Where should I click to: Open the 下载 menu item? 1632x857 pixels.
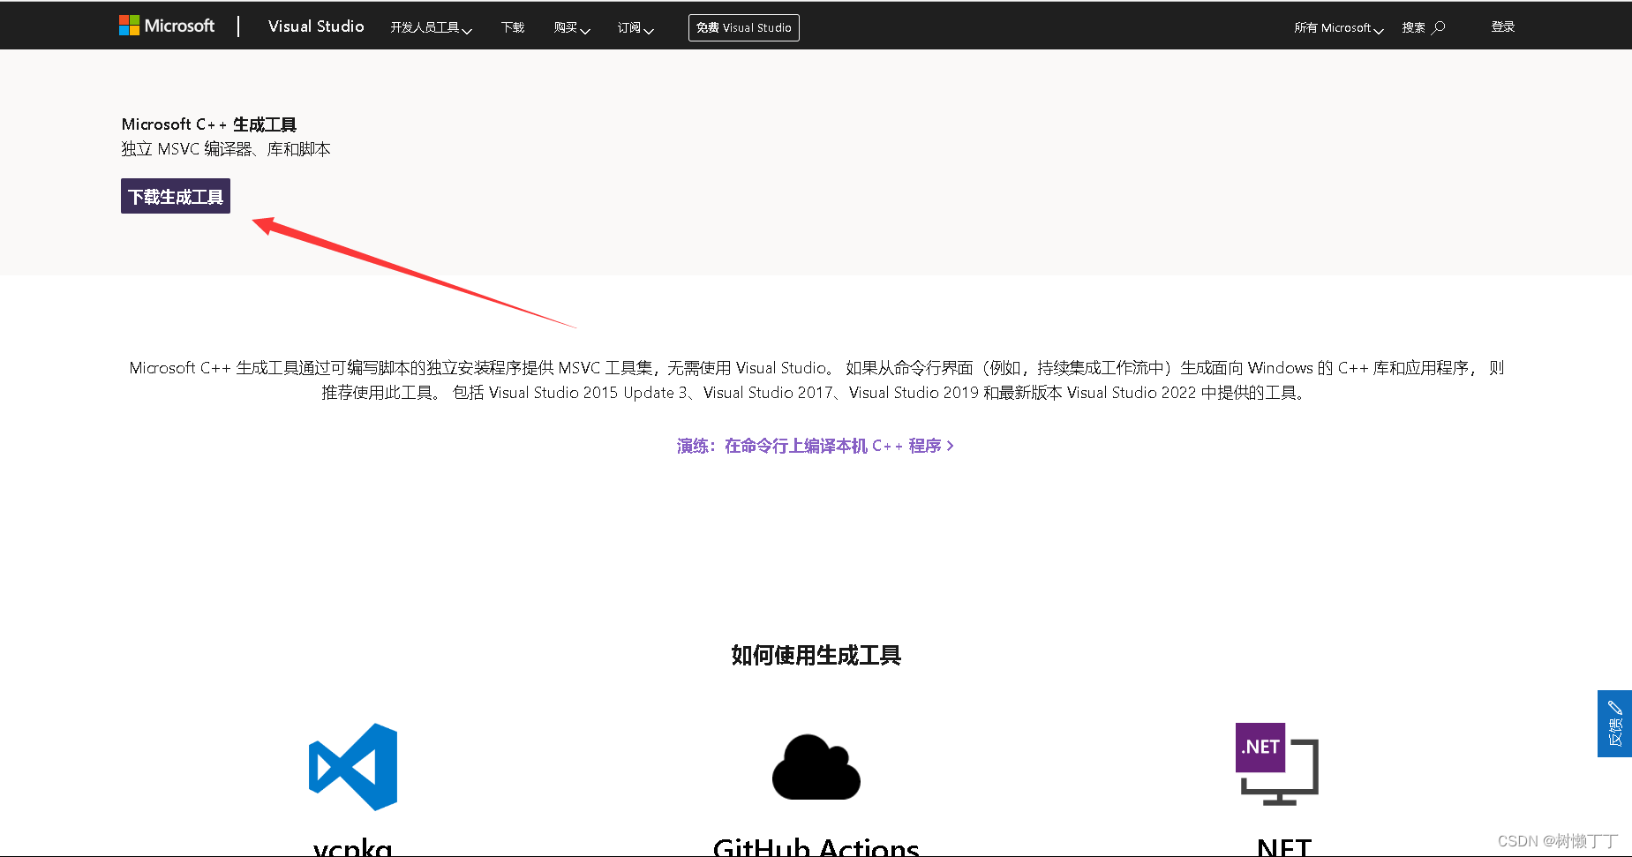point(513,27)
